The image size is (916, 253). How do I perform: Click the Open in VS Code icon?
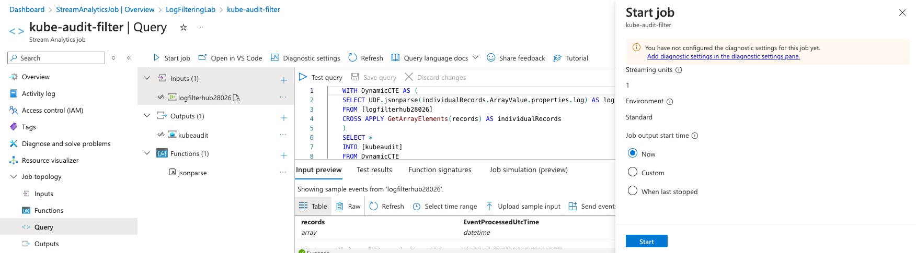202,58
